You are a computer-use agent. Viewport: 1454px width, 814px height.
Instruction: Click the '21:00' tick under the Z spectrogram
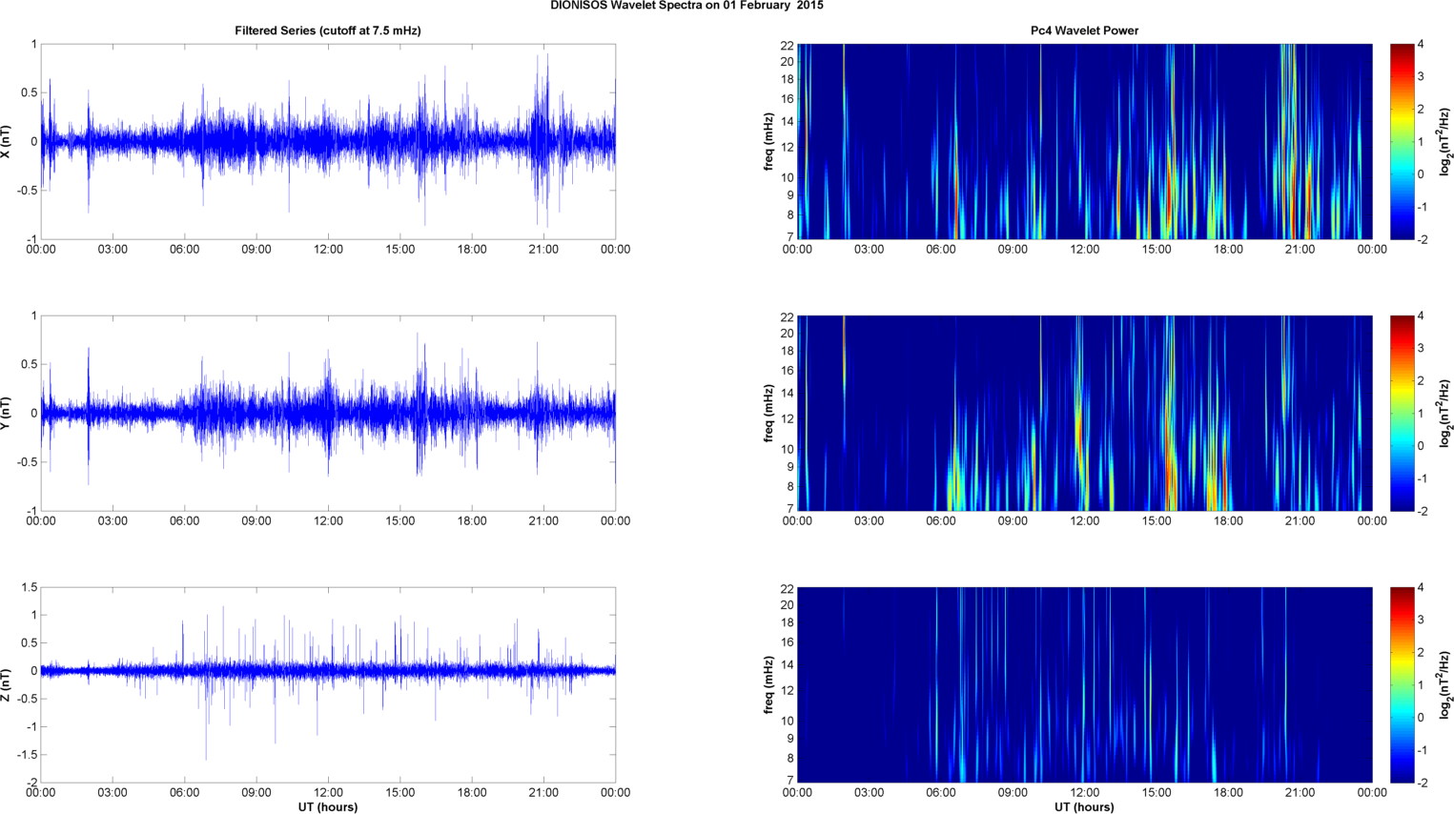pos(1300,793)
